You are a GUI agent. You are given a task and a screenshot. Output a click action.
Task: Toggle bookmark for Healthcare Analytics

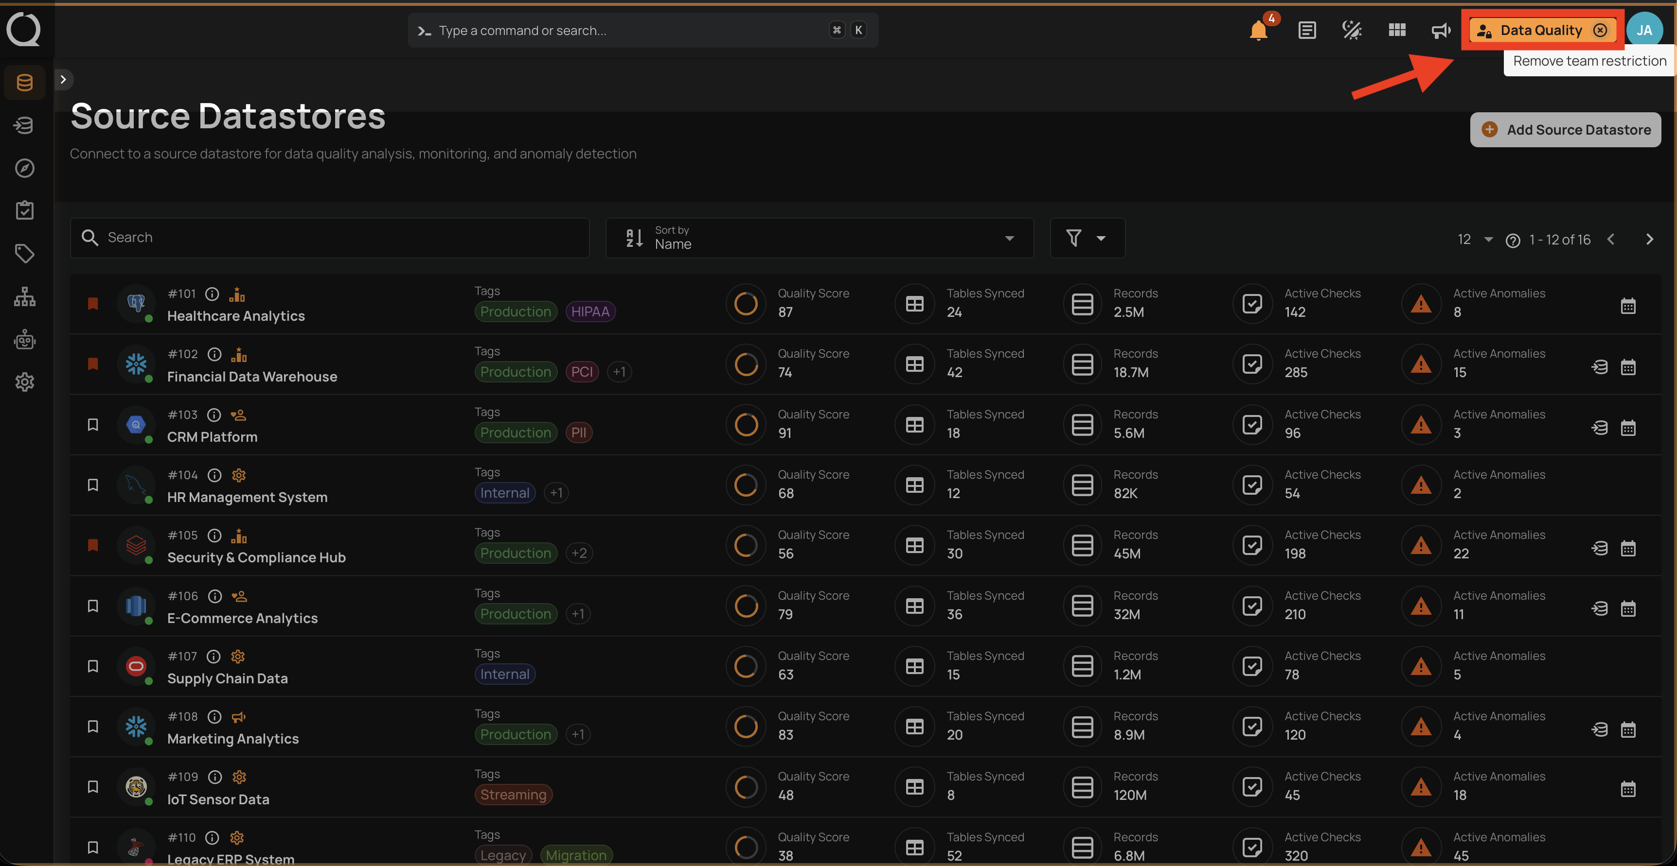point(93,304)
